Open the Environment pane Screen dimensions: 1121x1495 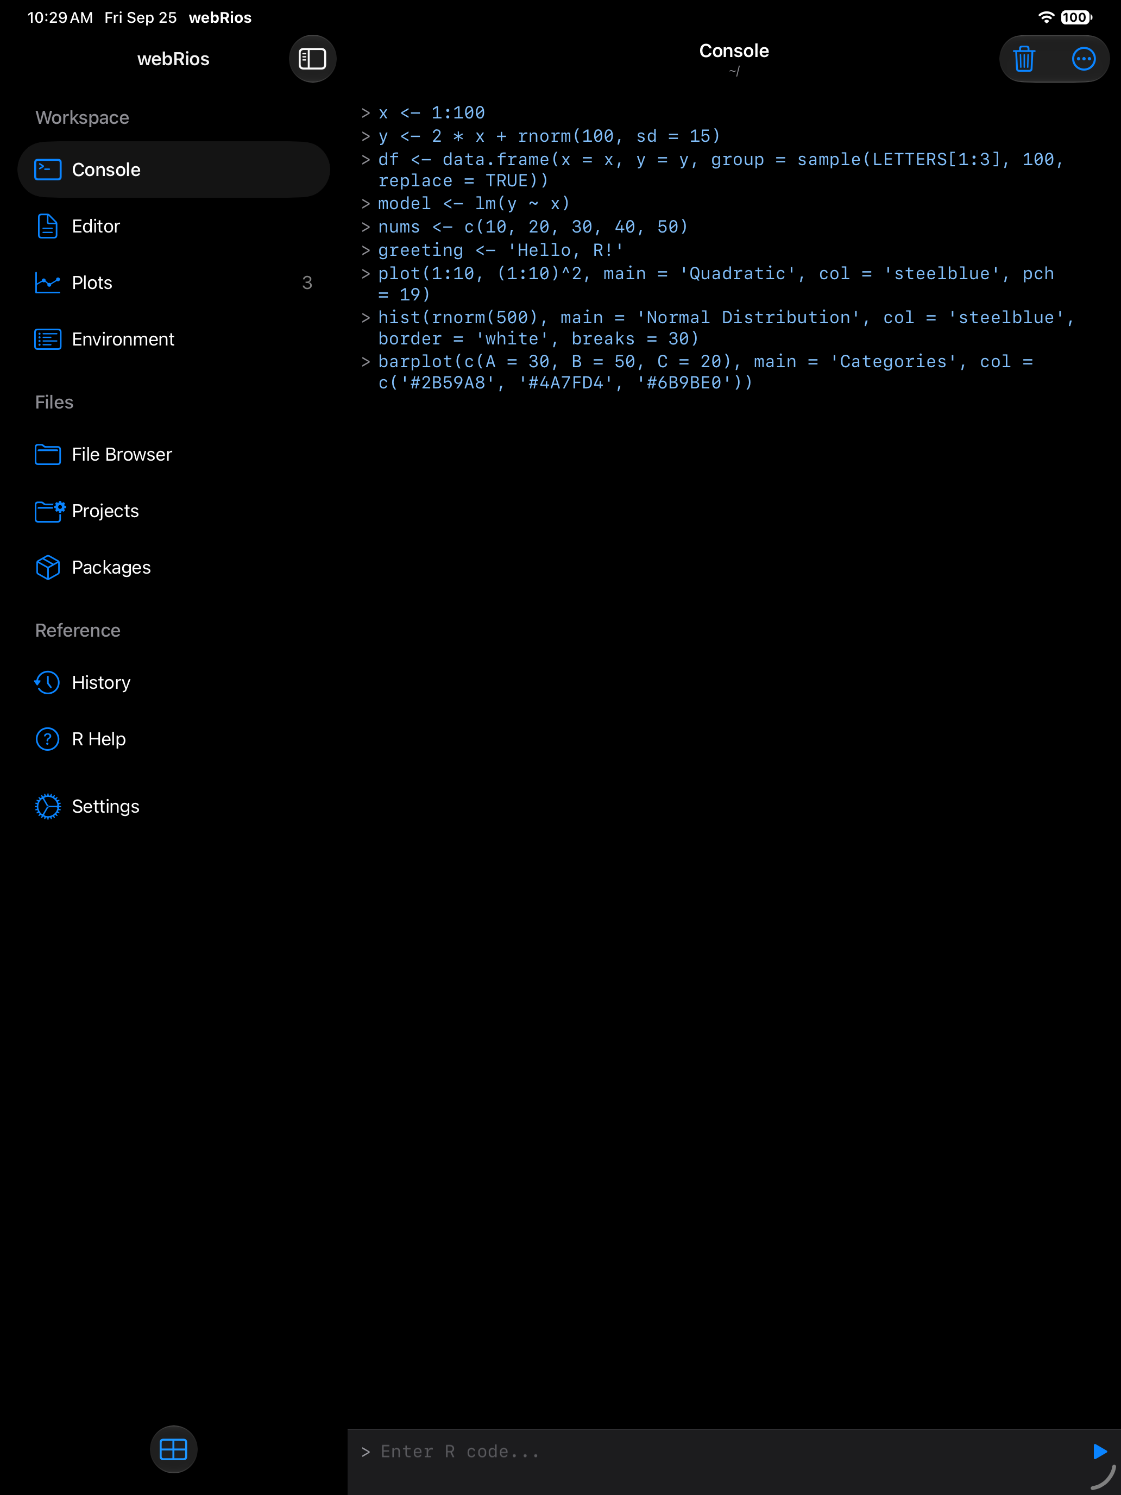pyautogui.click(x=174, y=340)
